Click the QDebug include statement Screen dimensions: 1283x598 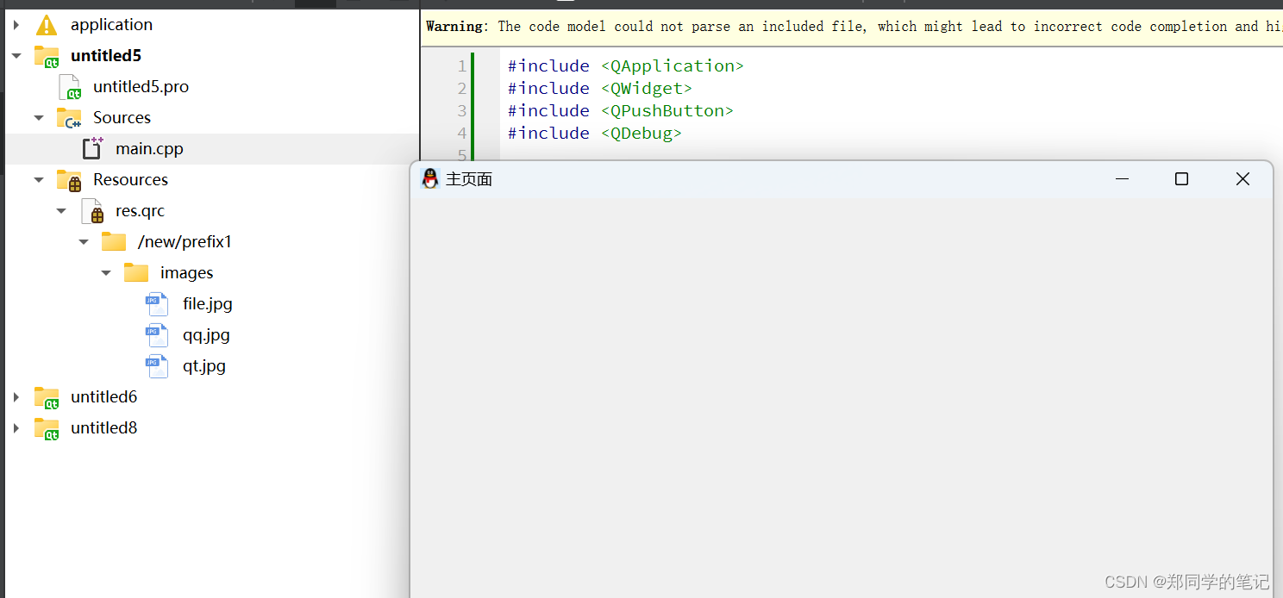(594, 133)
